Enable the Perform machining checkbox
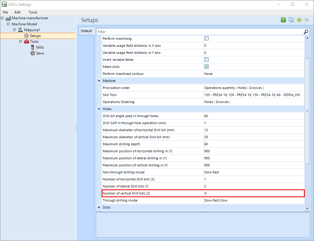Viewport: 314px width, 241px height. pyautogui.click(x=206, y=39)
